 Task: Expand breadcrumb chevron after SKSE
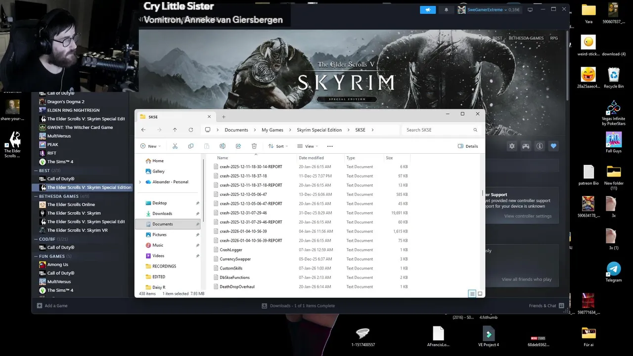click(372, 130)
